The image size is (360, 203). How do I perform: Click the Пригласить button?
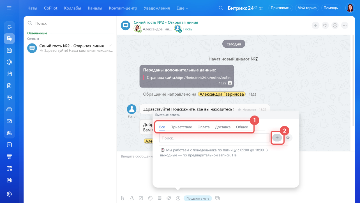point(281,8)
